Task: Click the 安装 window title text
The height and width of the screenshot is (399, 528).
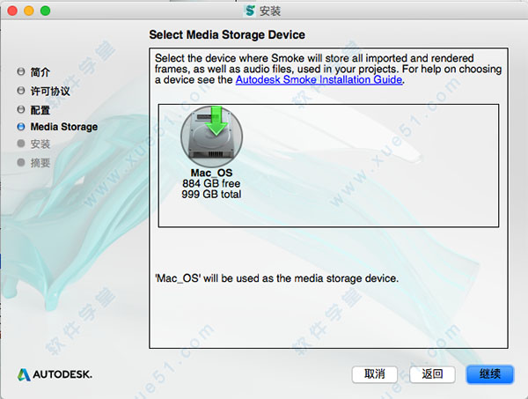Action: (x=270, y=11)
